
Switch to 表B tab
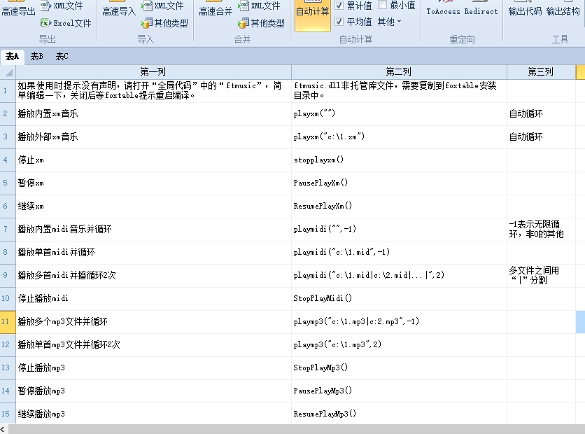pyautogui.click(x=36, y=56)
